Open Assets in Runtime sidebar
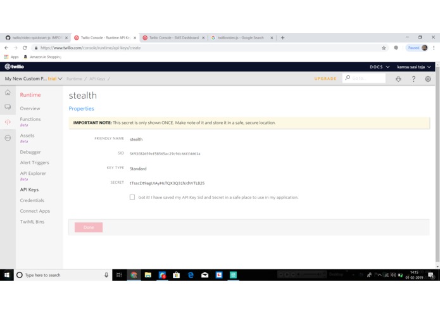Image resolution: width=440 pixels, height=313 pixels. coord(27,136)
